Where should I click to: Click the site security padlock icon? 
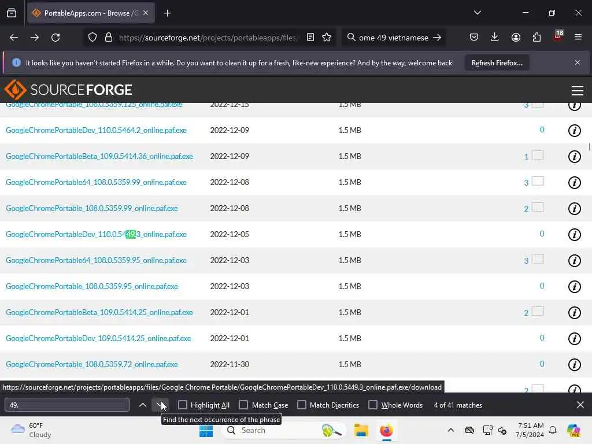(x=109, y=38)
